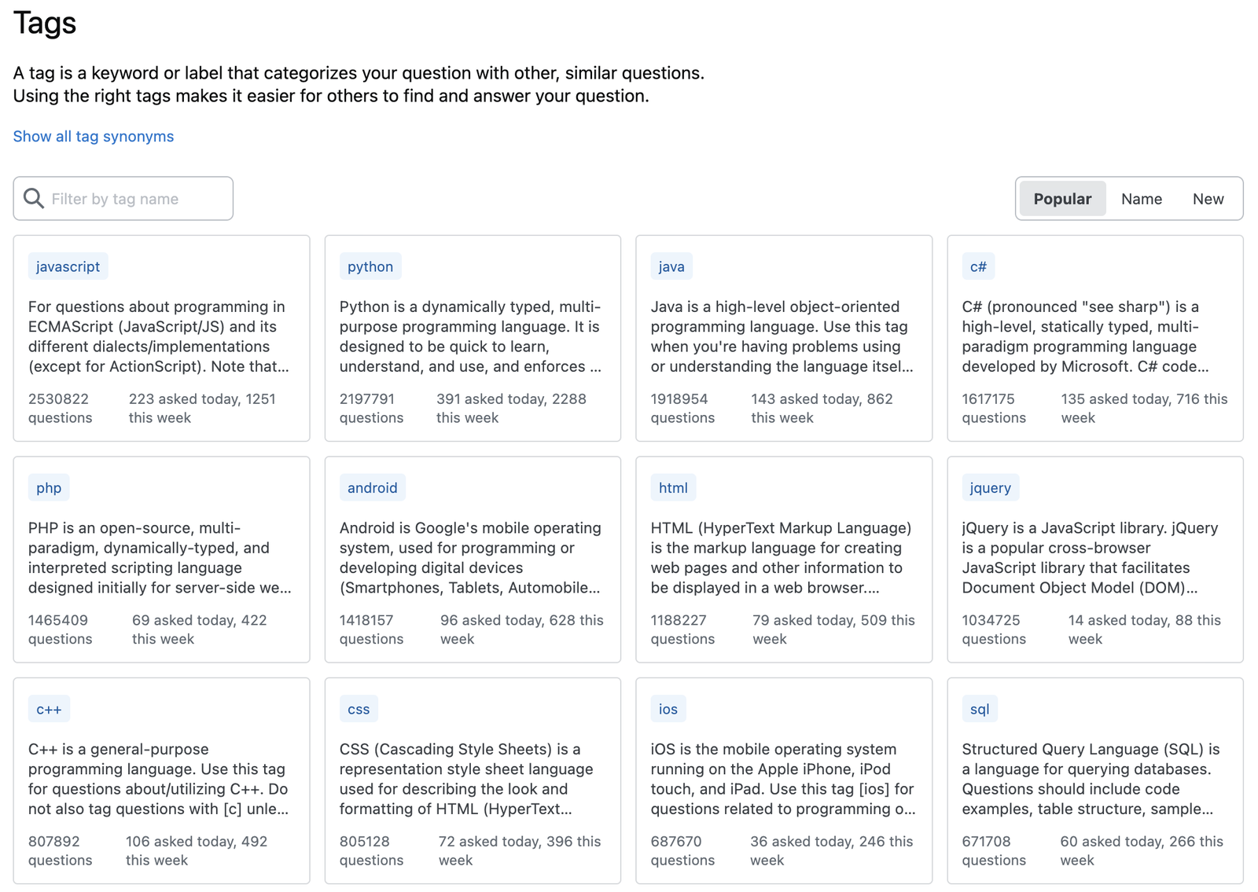Click the c++ tag badge
The height and width of the screenshot is (892, 1258).
point(49,709)
